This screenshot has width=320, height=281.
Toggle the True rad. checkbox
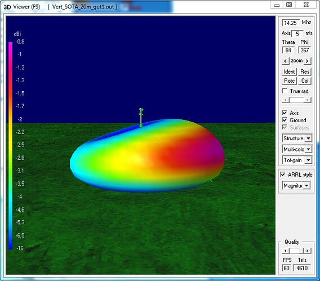pyautogui.click(x=285, y=91)
